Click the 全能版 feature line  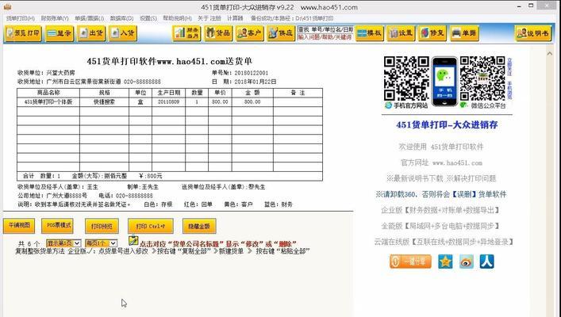click(x=440, y=226)
